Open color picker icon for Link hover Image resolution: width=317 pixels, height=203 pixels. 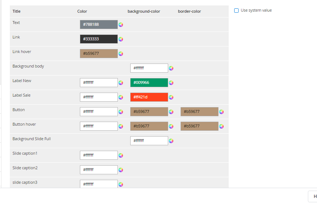click(121, 54)
